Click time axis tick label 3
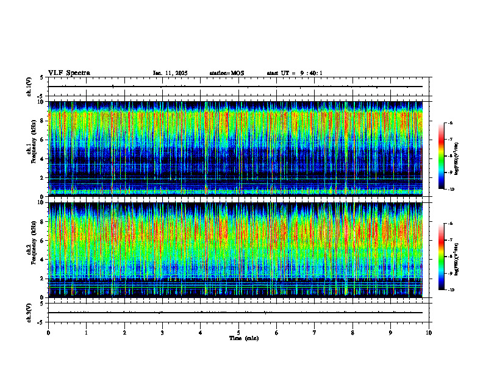The height and width of the screenshot is (373, 483). click(162, 333)
